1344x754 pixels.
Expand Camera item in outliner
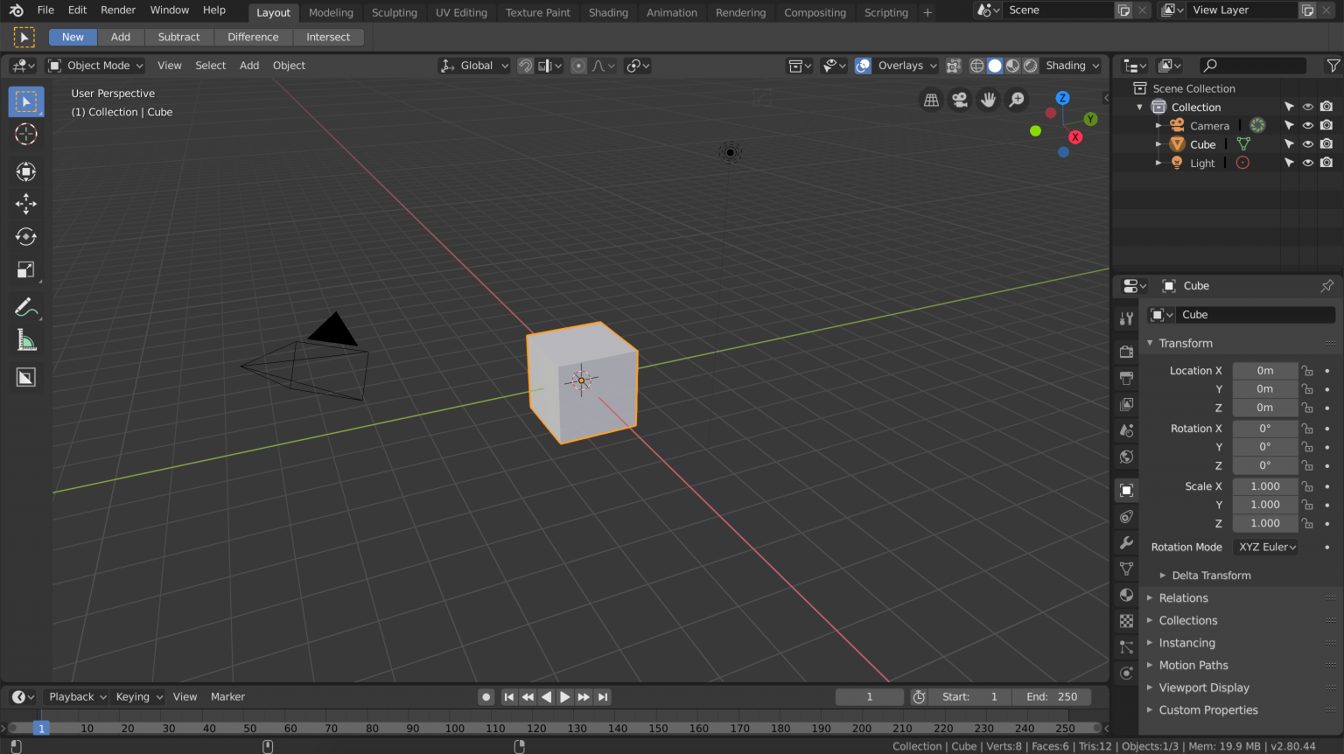(x=1158, y=126)
